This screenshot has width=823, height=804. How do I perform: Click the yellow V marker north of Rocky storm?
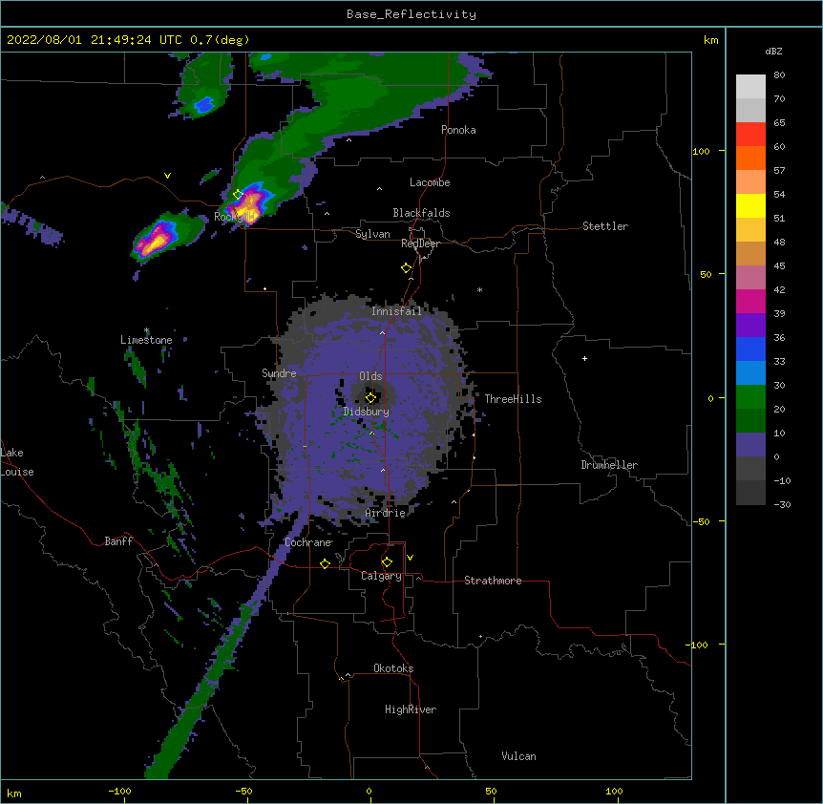pos(167,176)
